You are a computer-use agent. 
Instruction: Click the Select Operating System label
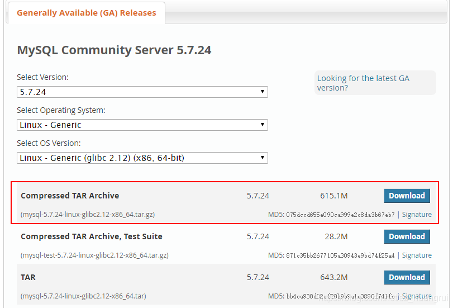tap(61, 110)
